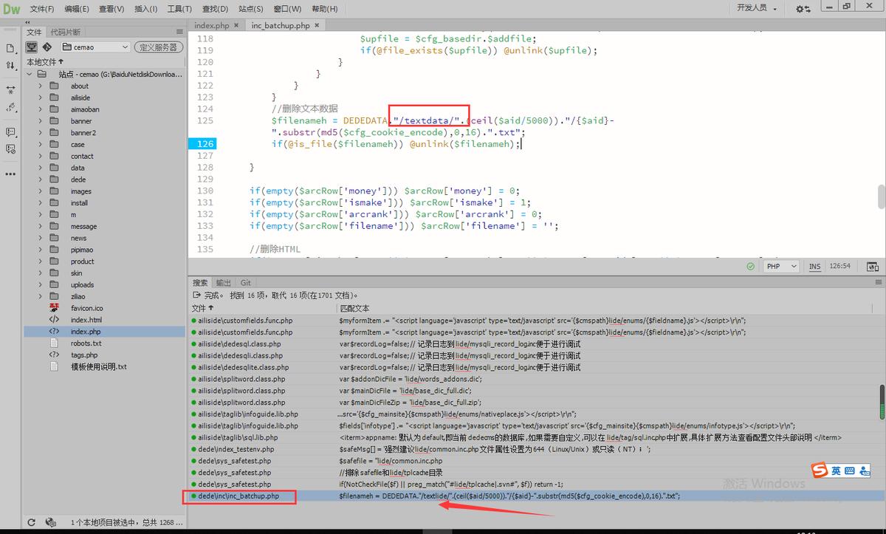This screenshot has width=886, height=534.
Task: Click the File Management up-down arrows icon
Action: click(10, 66)
